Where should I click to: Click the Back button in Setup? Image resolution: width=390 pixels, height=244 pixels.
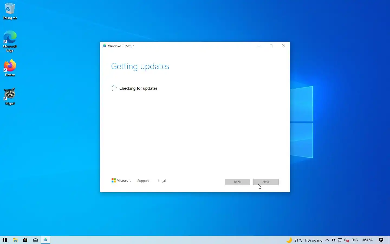coord(238,182)
